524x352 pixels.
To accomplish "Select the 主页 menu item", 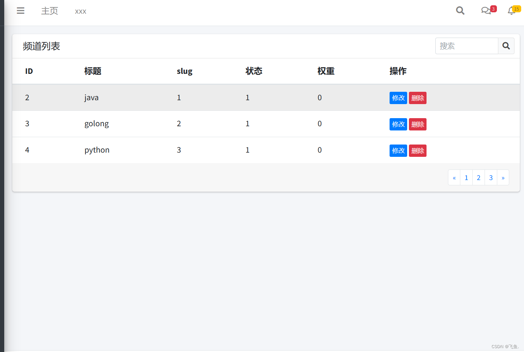I will 49,11.
